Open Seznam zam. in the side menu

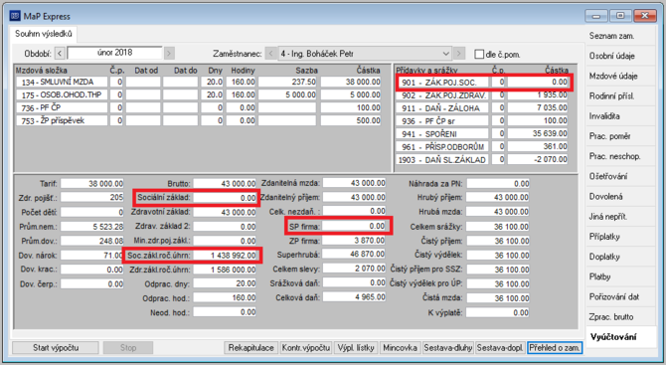pos(620,36)
